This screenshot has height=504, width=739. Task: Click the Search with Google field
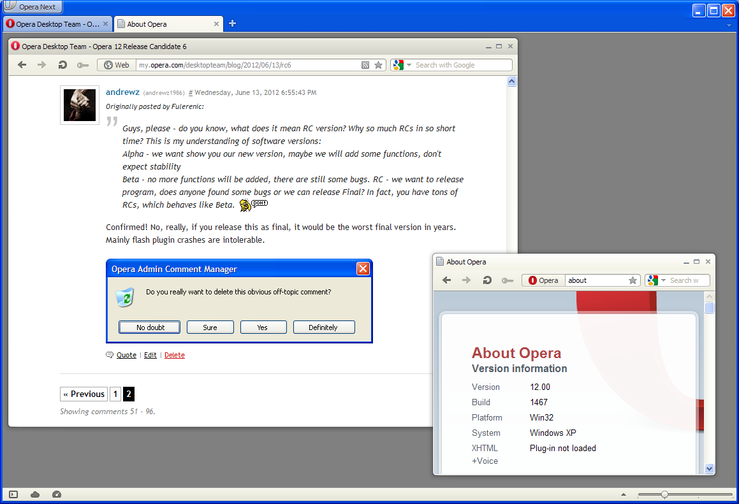[462, 65]
